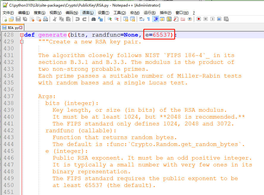Click 'randfunc (callable):' on line 442
This screenshot has height=195, width=264.
click(x=81, y=131)
